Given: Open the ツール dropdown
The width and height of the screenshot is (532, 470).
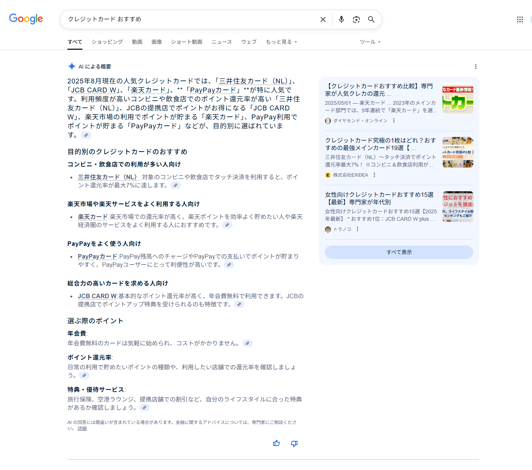Looking at the screenshot, I should pyautogui.click(x=370, y=42).
